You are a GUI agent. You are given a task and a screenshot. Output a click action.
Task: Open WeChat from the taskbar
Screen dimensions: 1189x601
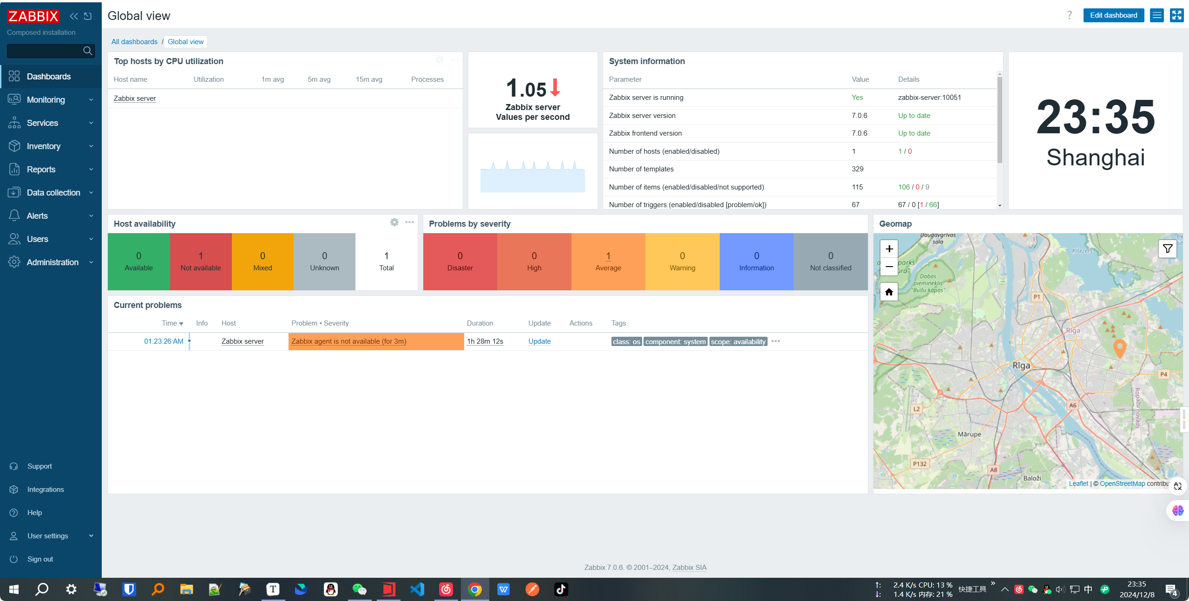click(x=360, y=589)
